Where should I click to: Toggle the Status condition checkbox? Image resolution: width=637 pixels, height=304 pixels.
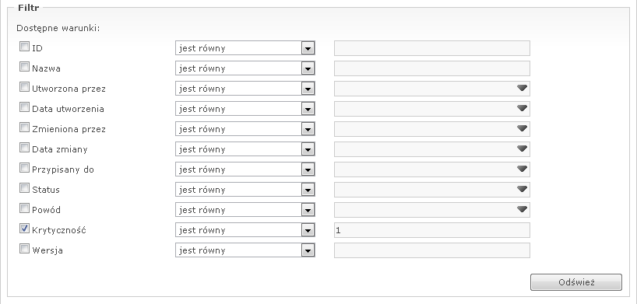pos(24,188)
